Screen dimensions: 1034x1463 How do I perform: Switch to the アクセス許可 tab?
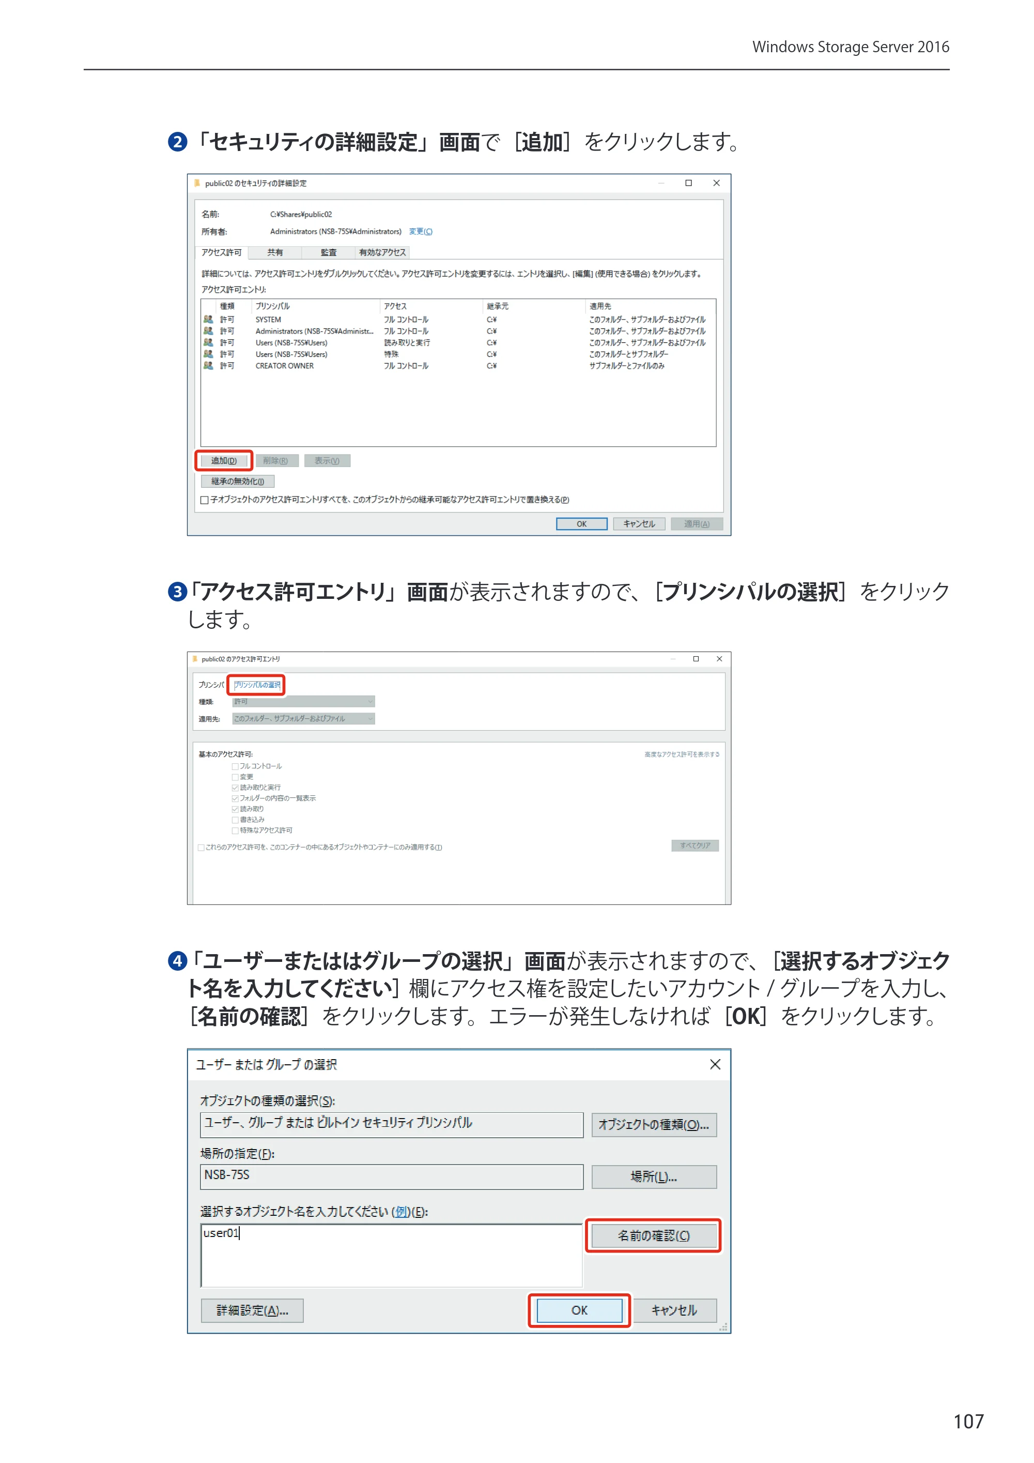[222, 252]
